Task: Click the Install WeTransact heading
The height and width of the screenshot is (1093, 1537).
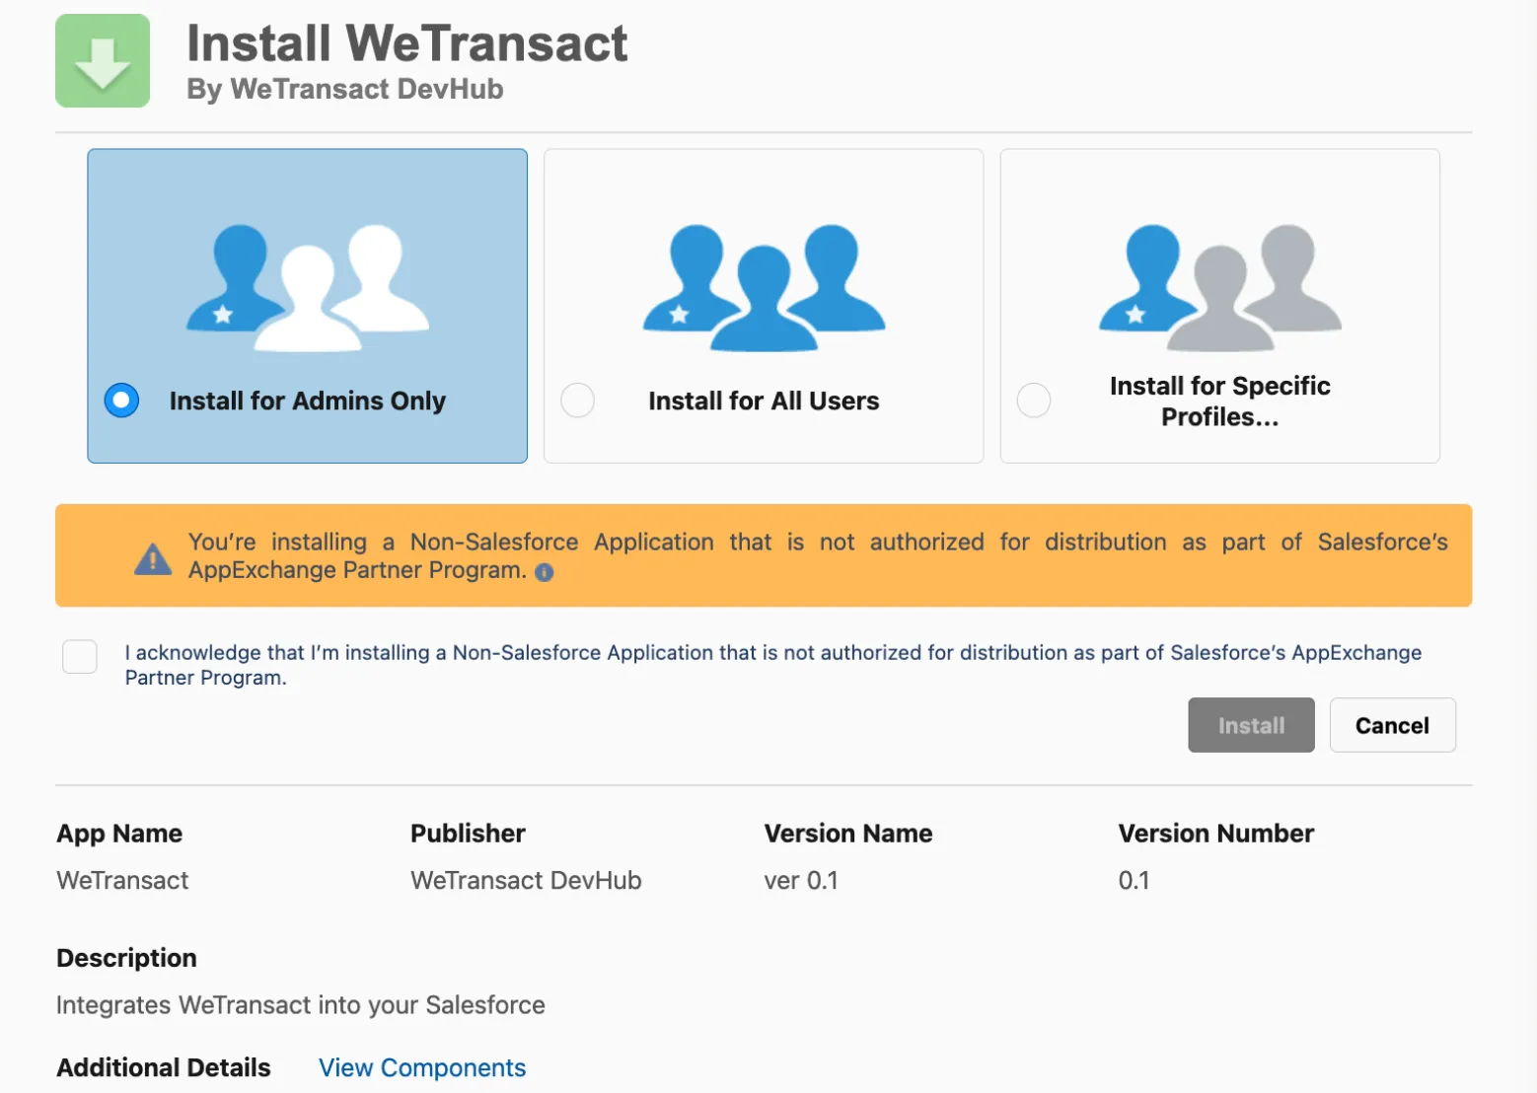Action: coord(407,43)
